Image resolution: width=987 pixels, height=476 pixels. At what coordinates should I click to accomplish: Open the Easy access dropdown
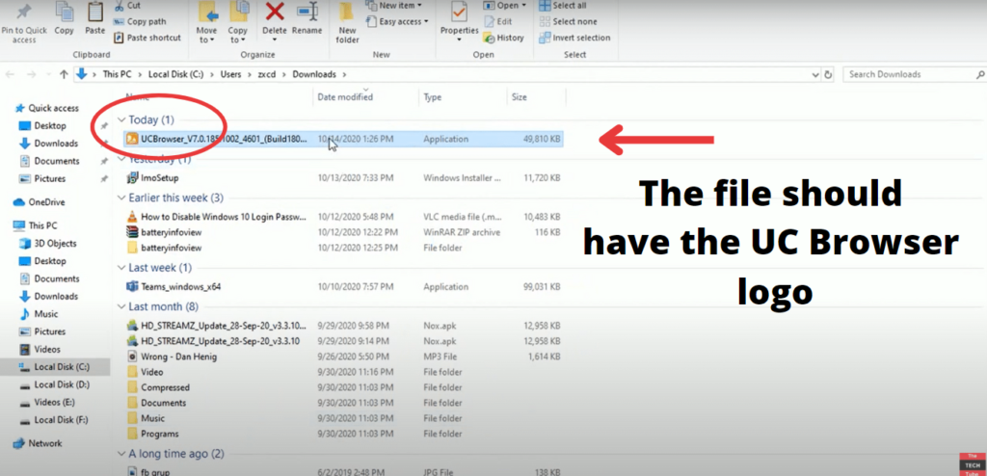tap(397, 21)
